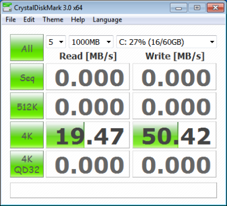Open the test count dropdown showing 5
This screenshot has width=227, height=206.
[56, 41]
